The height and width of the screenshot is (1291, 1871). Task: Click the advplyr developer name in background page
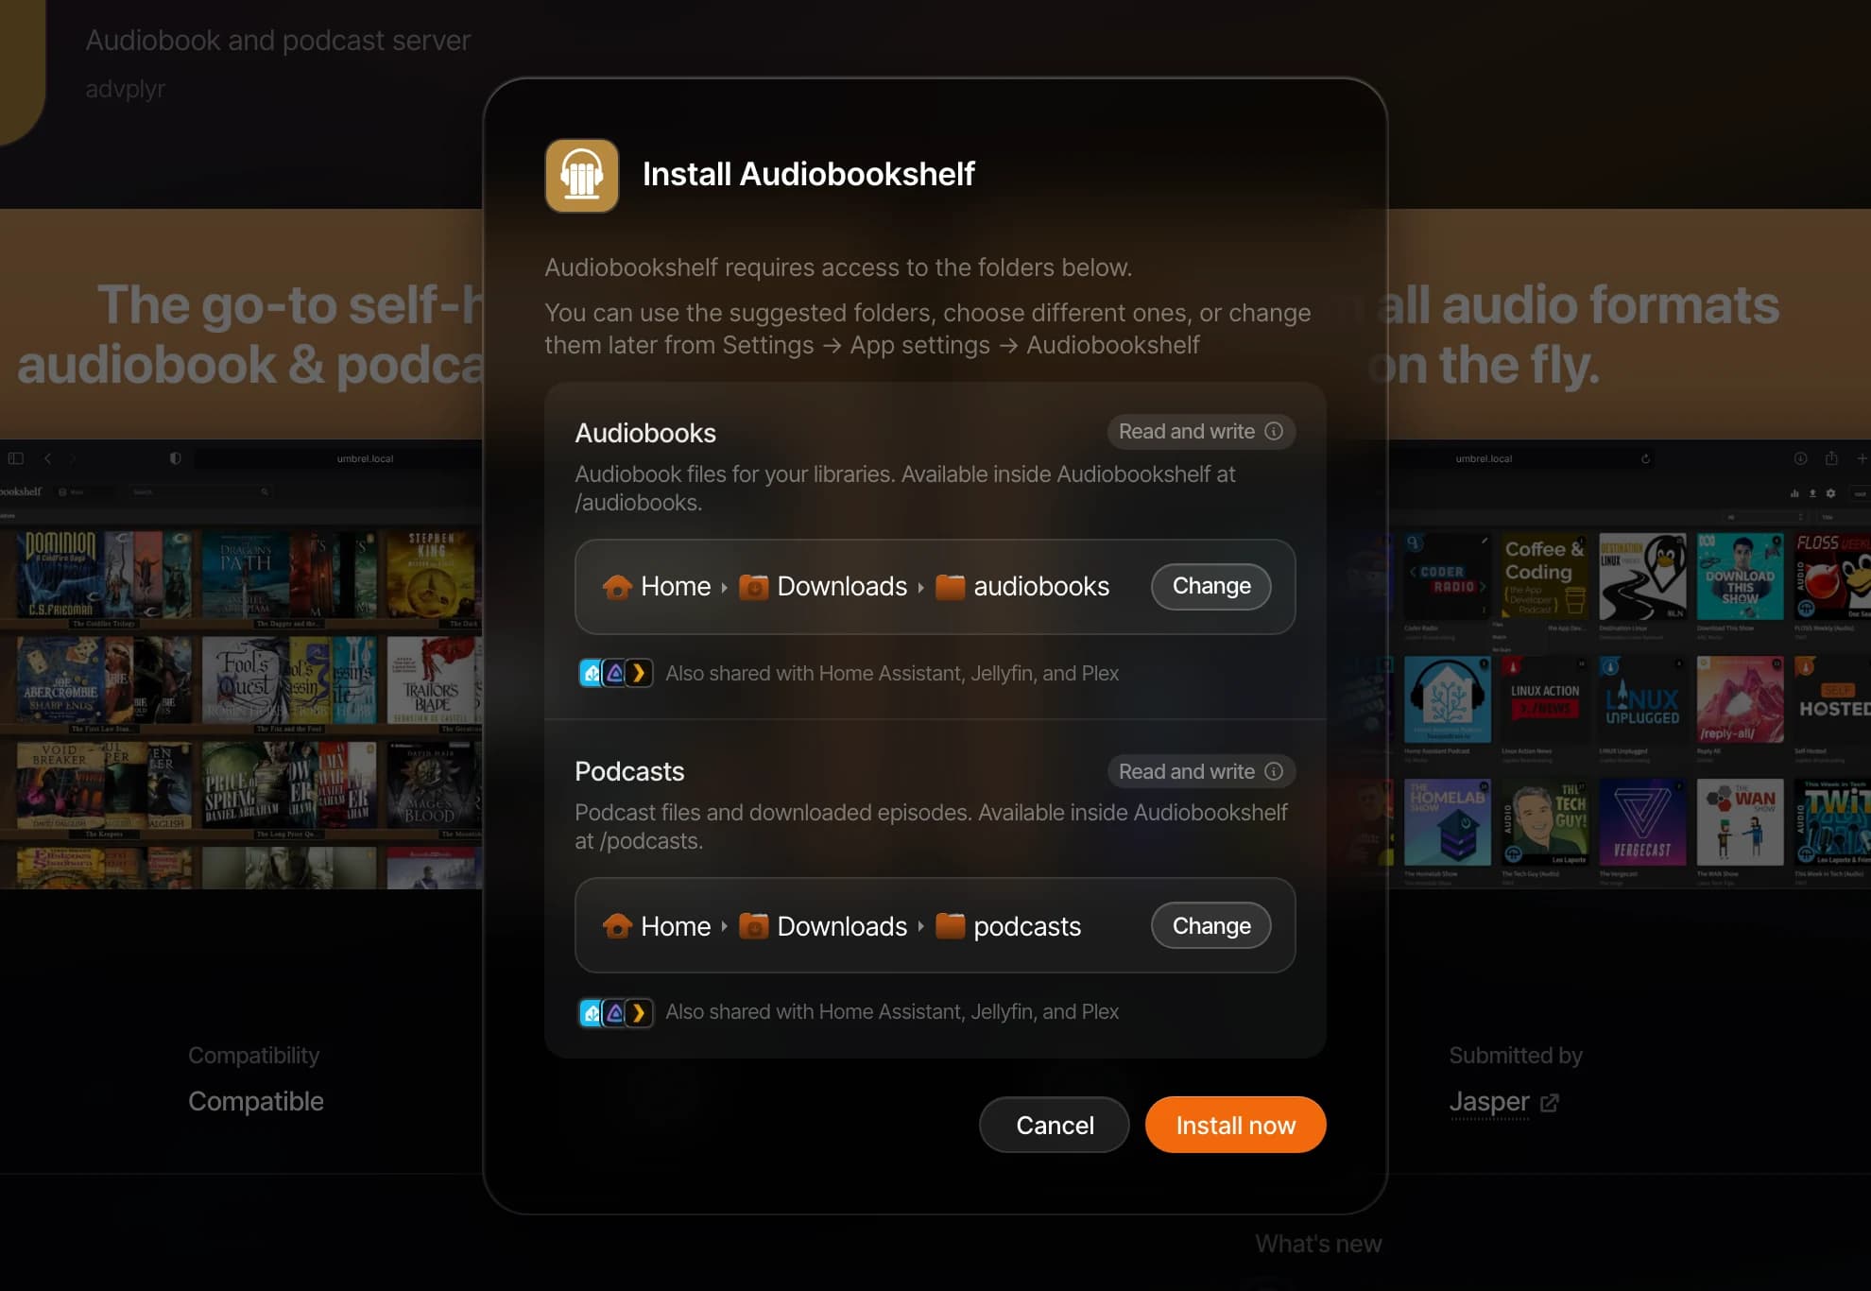126,89
